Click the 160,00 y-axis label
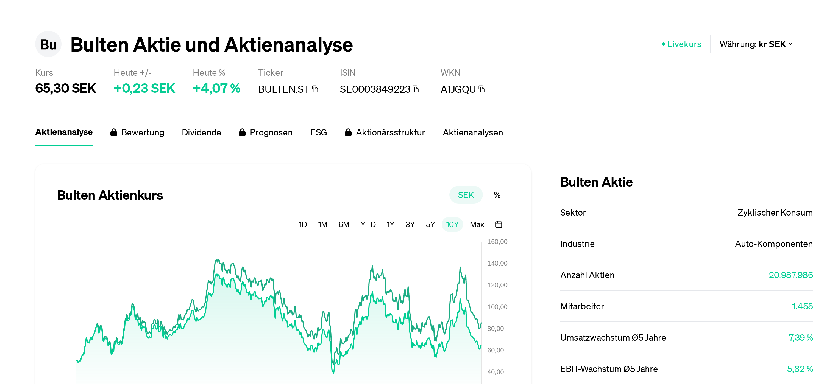The width and height of the screenshot is (824, 384). tap(497, 242)
